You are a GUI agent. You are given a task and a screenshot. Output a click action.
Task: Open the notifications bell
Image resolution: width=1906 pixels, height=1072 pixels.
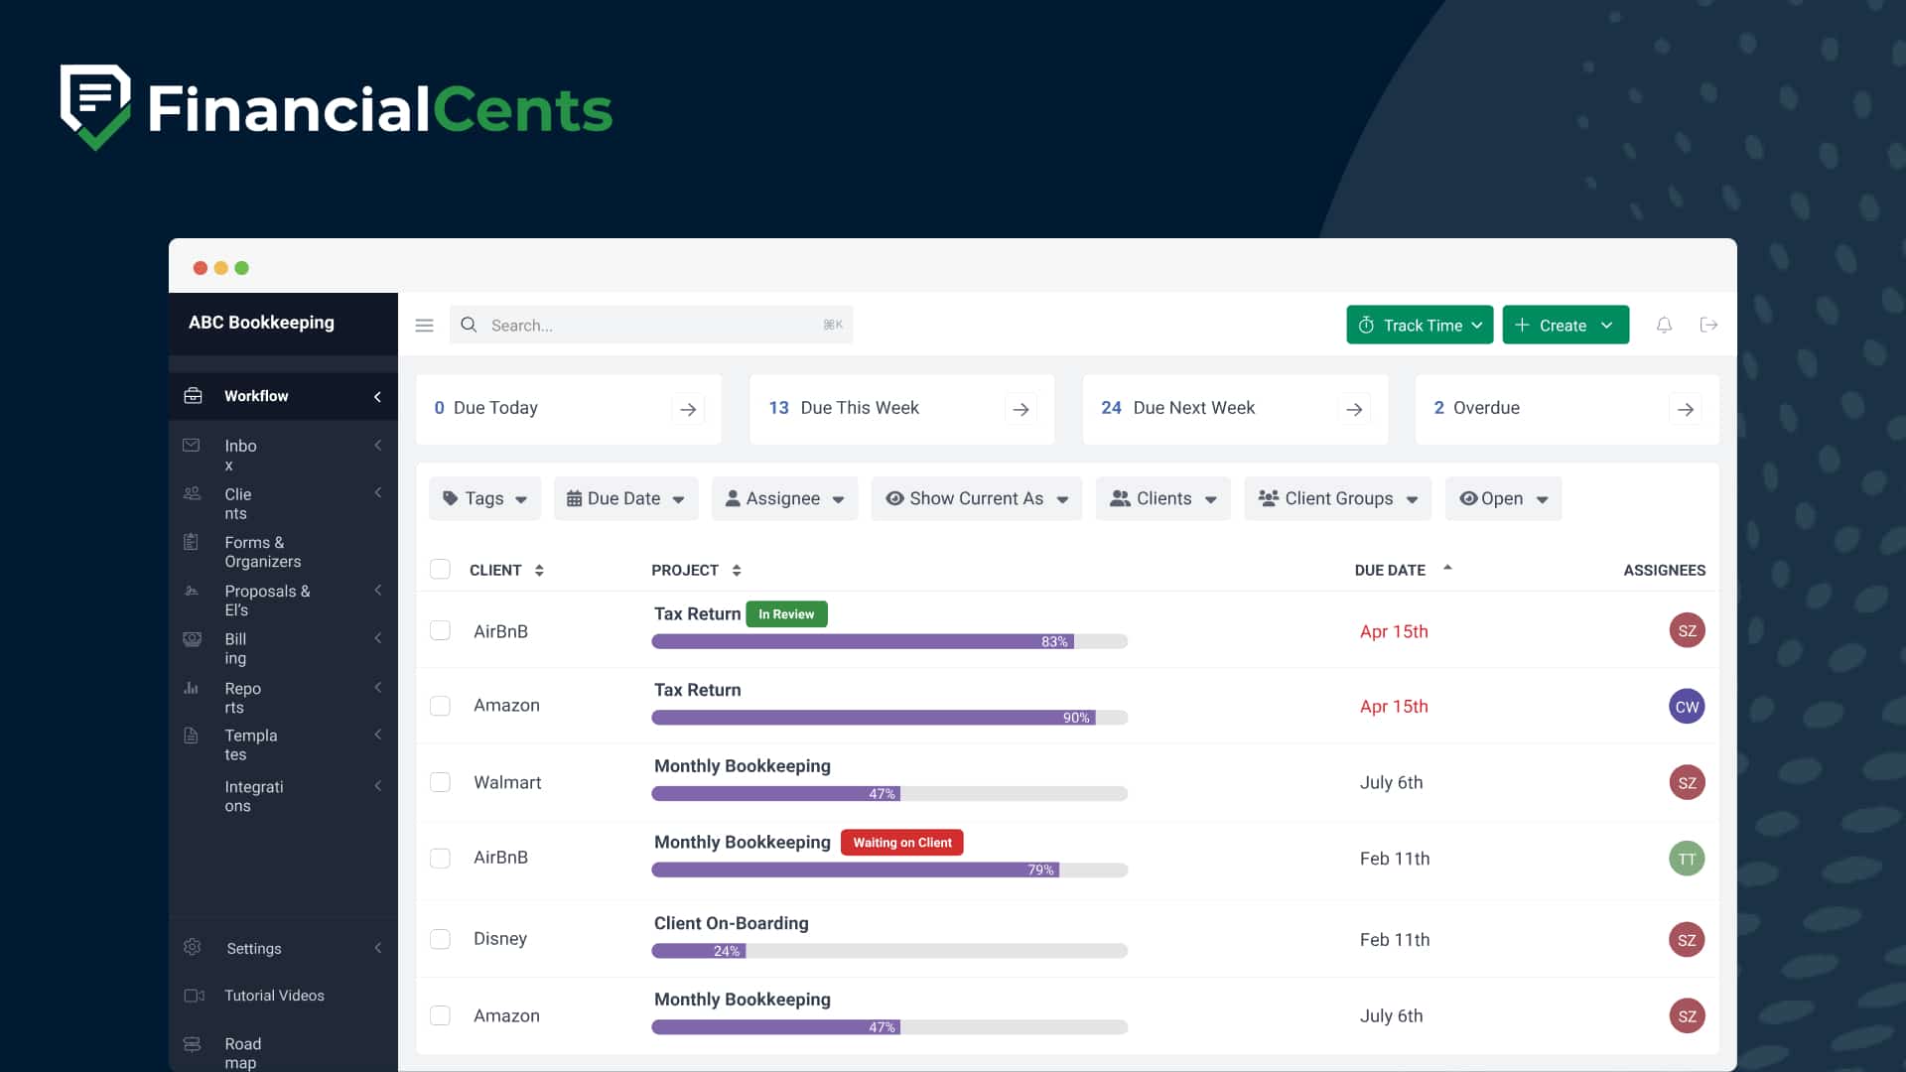[1664, 325]
